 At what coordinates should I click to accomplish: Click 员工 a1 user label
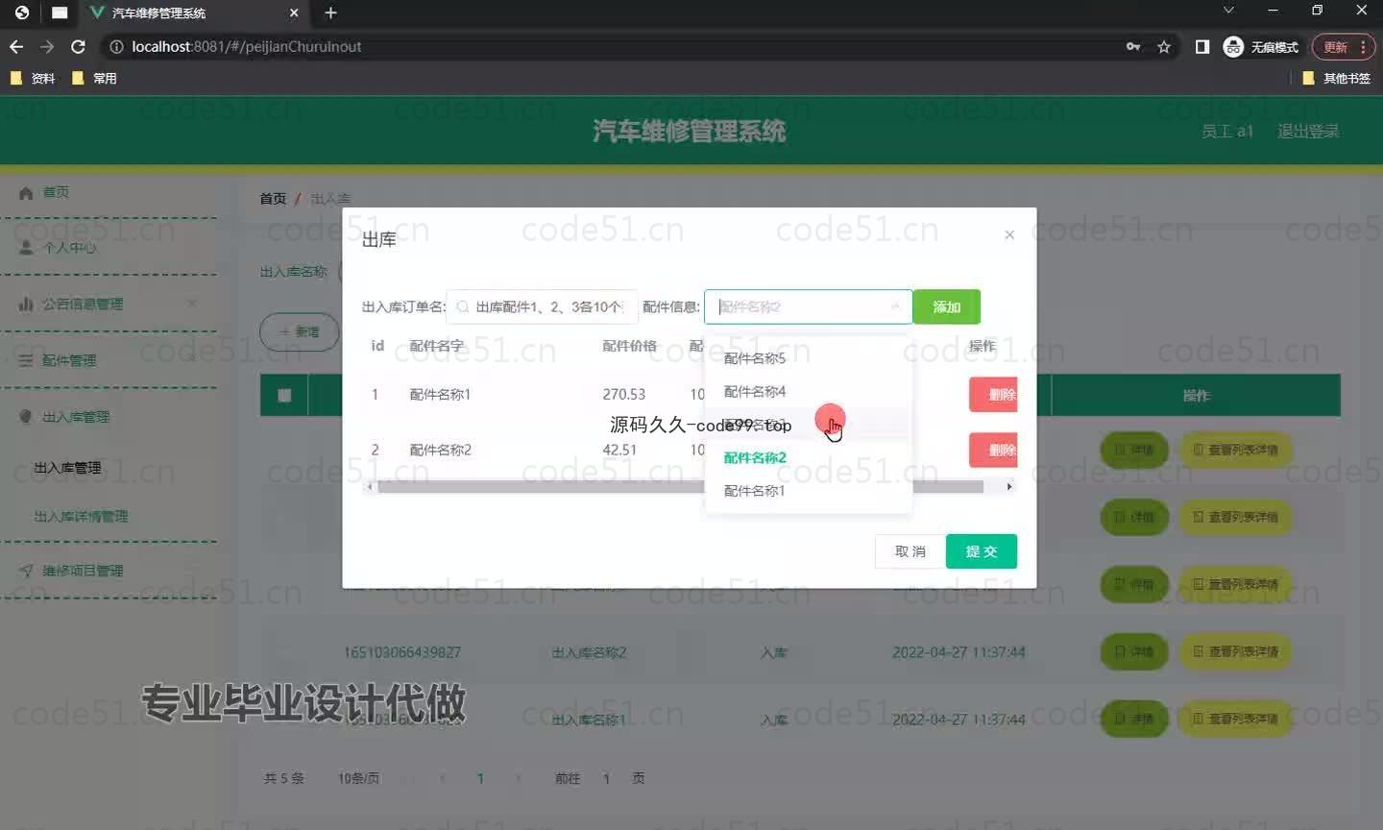[x=1227, y=132]
